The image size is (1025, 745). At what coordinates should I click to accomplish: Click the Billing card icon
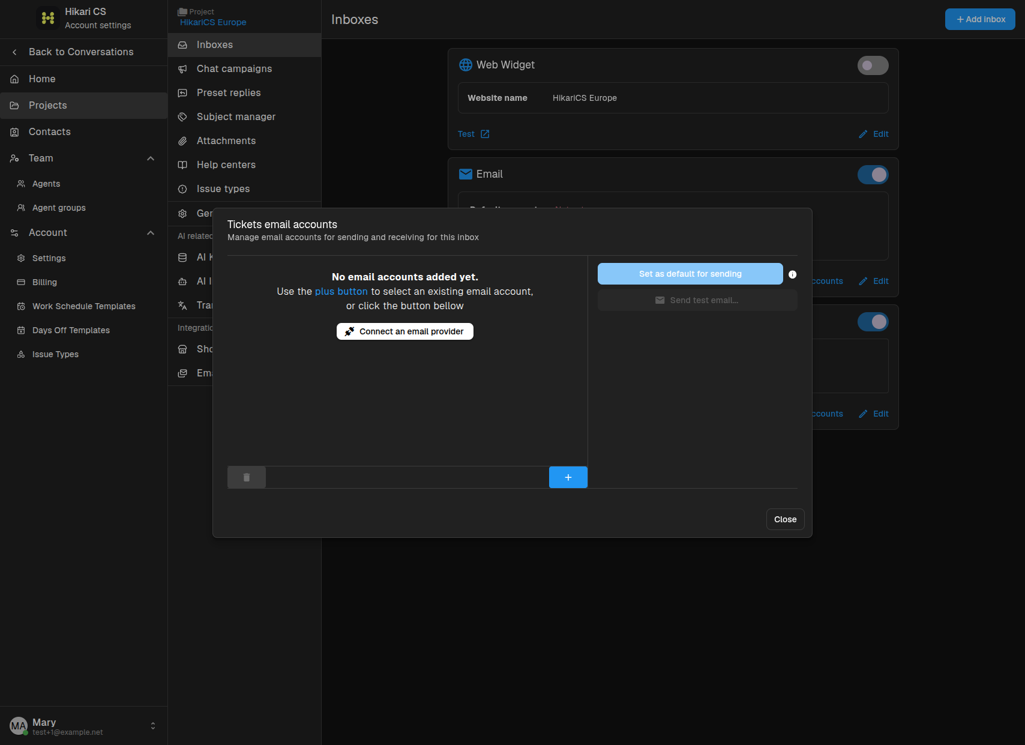coord(21,282)
